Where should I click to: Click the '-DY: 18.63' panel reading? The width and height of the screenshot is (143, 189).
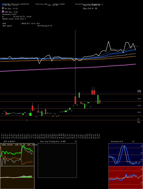31,145
